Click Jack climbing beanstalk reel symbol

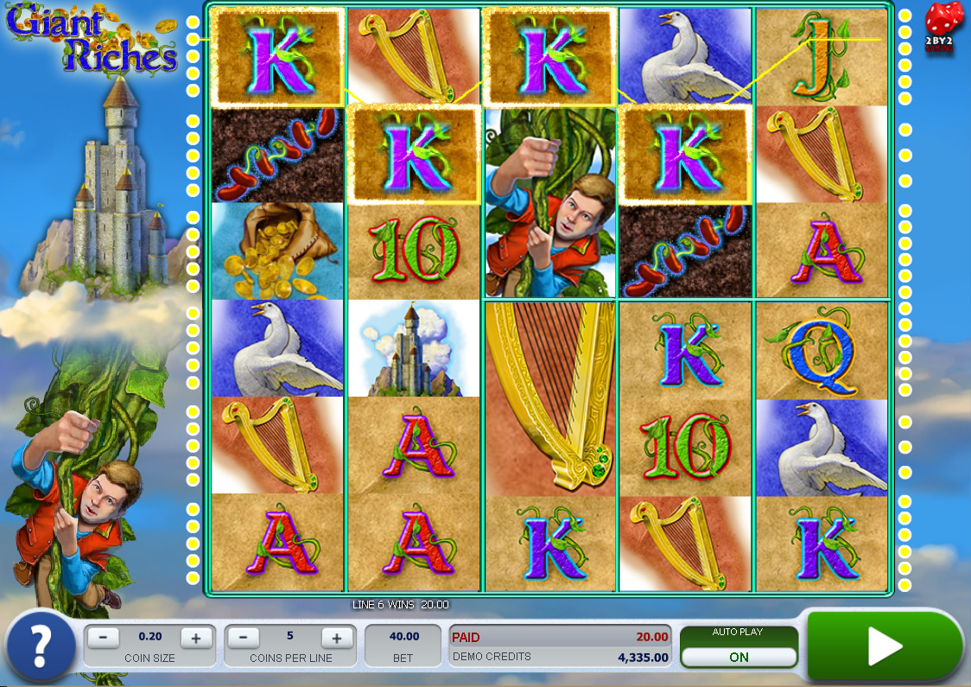pyautogui.click(x=550, y=203)
